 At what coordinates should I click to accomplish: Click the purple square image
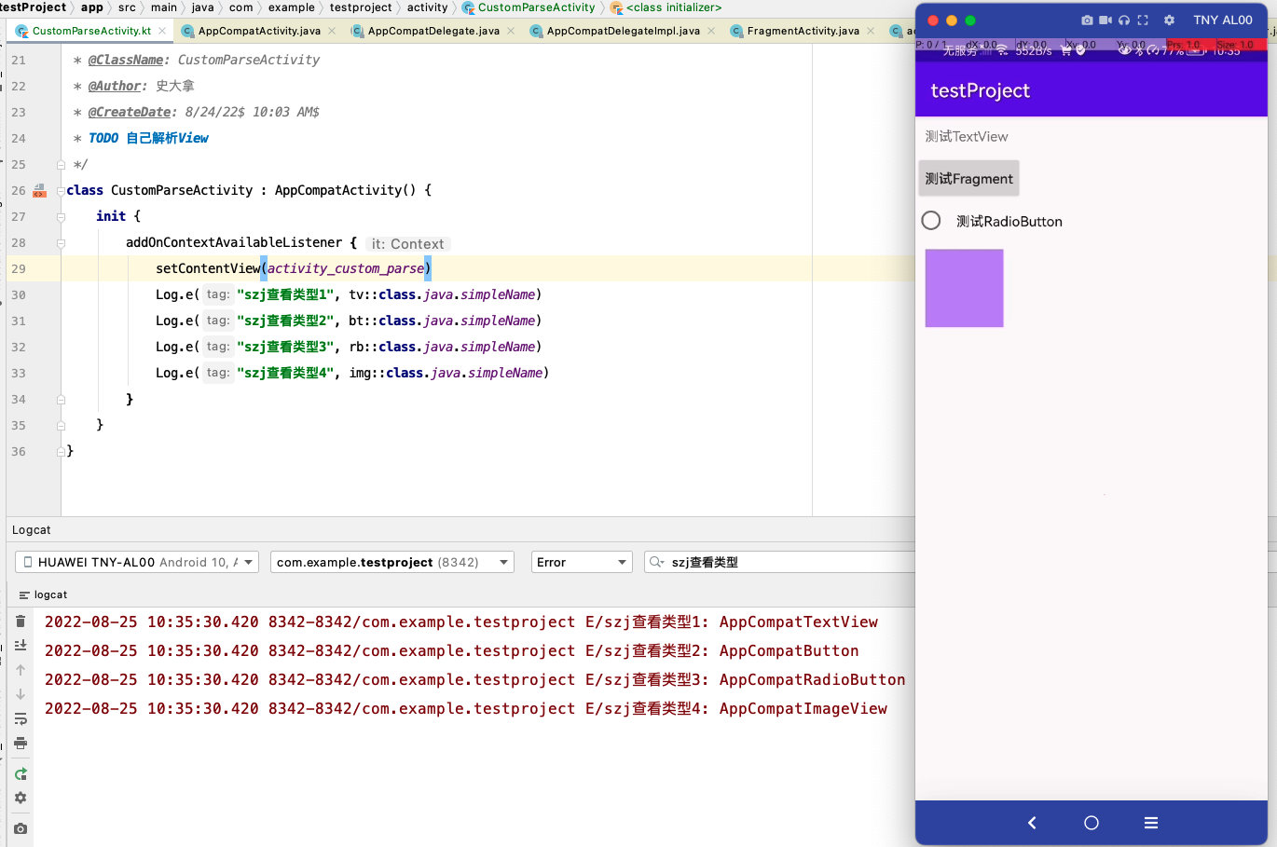point(964,288)
